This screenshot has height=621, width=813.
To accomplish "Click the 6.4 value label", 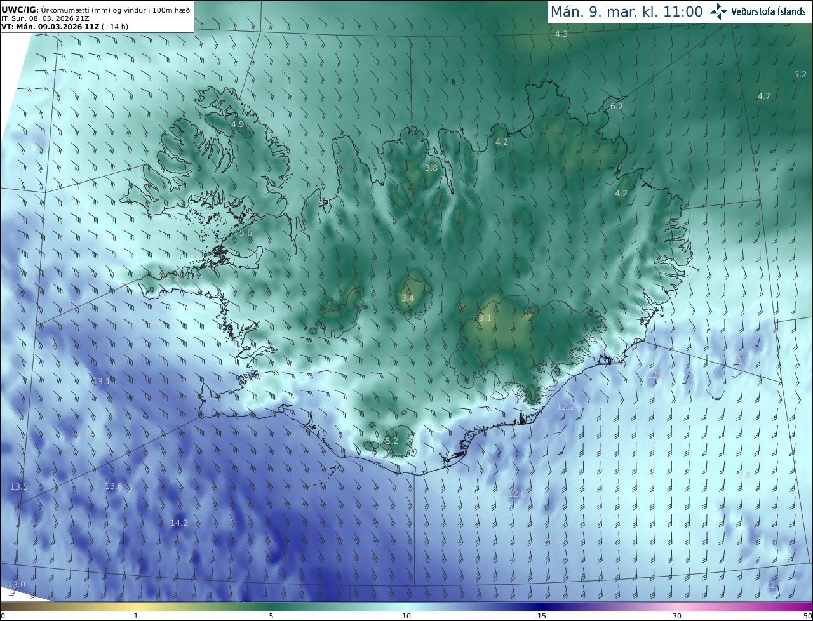I will coord(173,279).
